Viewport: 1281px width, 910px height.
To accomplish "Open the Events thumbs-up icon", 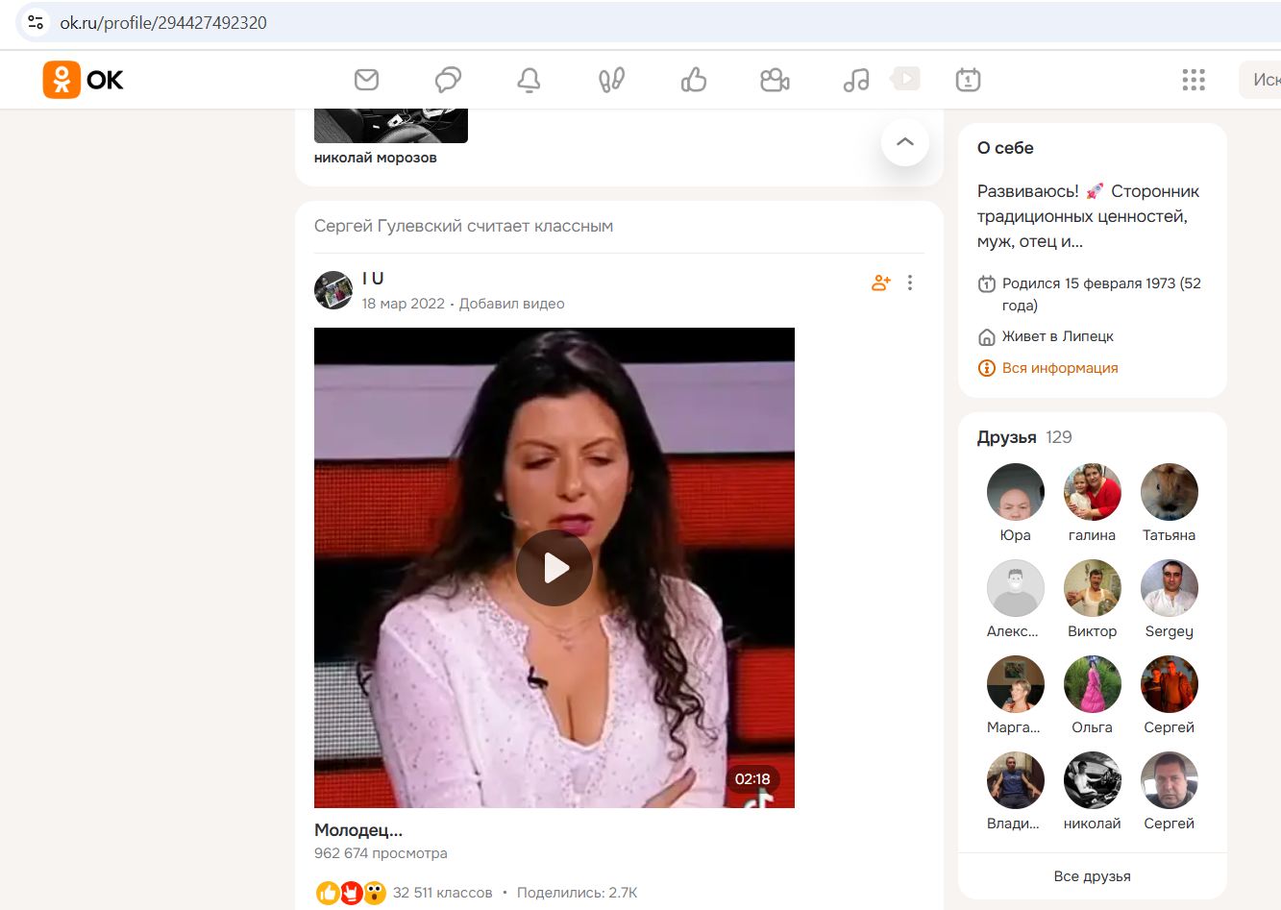I will (693, 80).
